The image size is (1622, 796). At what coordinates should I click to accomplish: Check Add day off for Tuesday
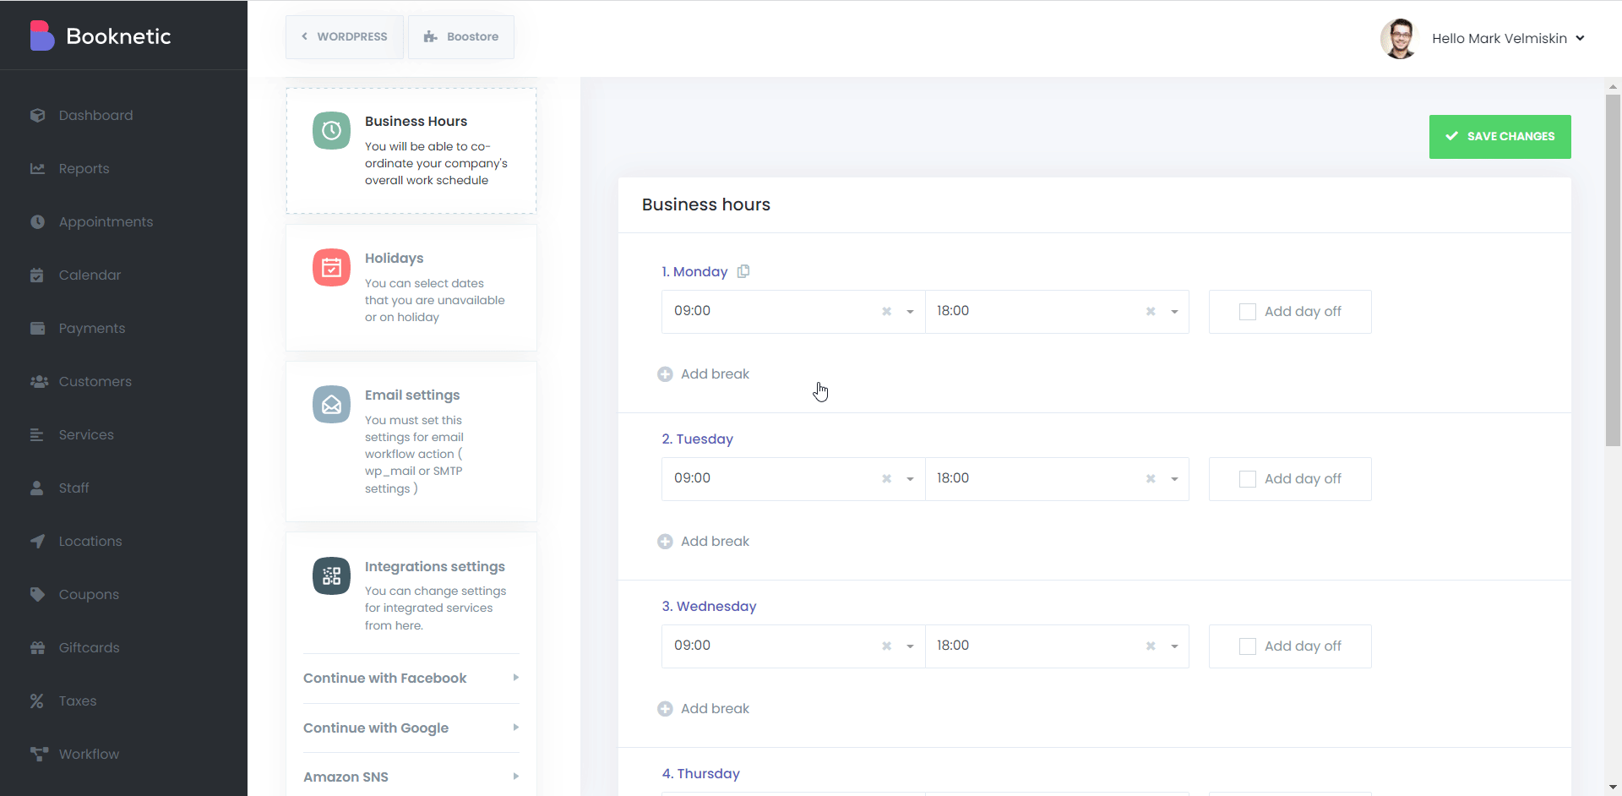[1247, 479]
